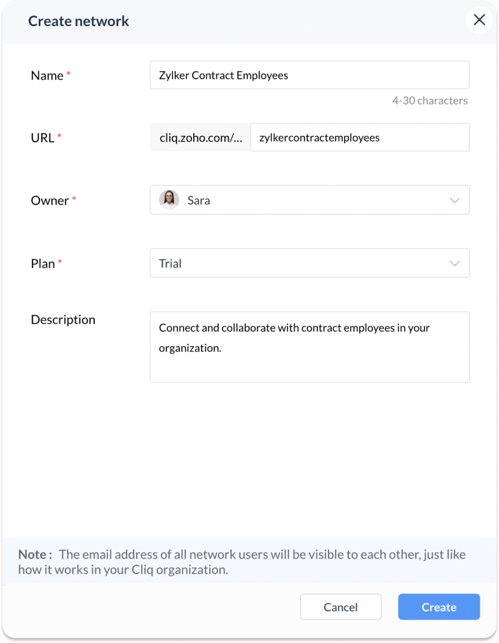Click the Create network dialog title
This screenshot has height=643, width=499.
(78, 21)
